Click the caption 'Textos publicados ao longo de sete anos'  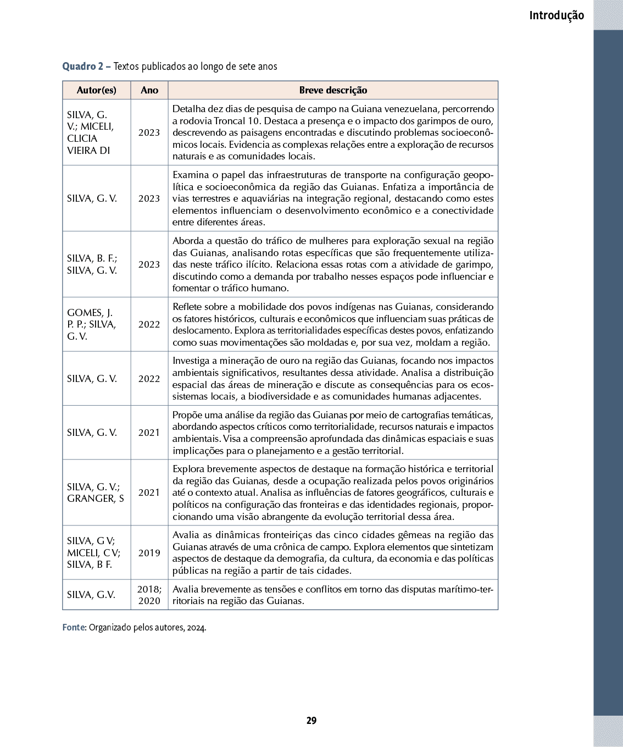(195, 67)
